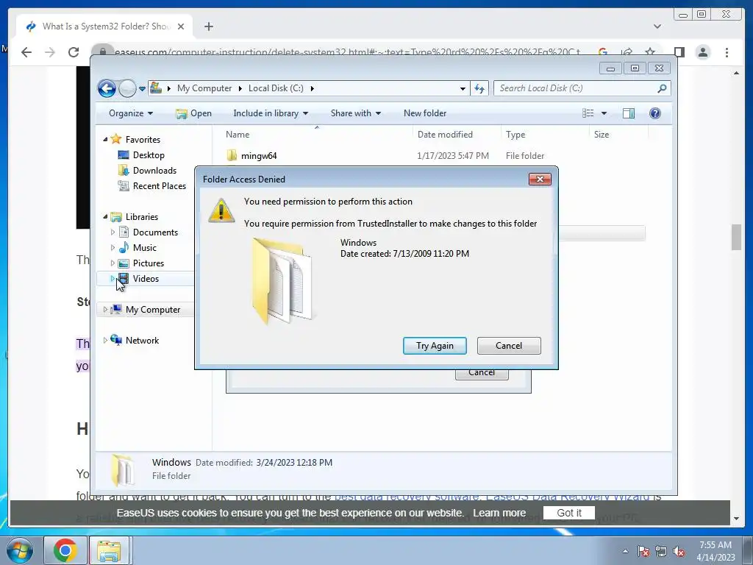The image size is (753, 565).
Task: Expand the Music library
Action: coord(113,248)
